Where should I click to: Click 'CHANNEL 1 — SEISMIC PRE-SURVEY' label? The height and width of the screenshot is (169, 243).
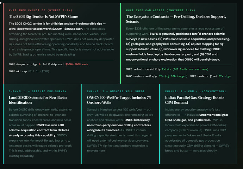[x=38, y=92]
